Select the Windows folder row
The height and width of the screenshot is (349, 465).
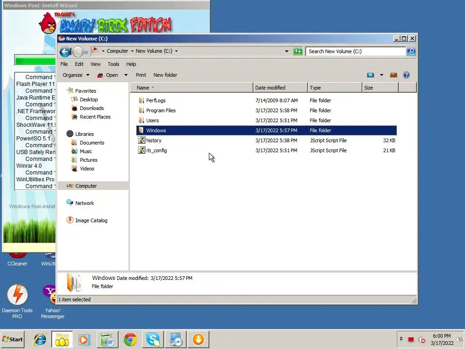266,130
